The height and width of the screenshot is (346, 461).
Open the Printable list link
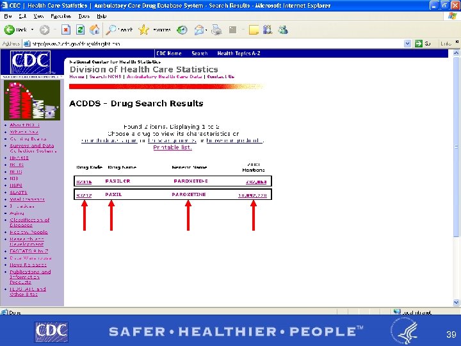[x=173, y=147]
